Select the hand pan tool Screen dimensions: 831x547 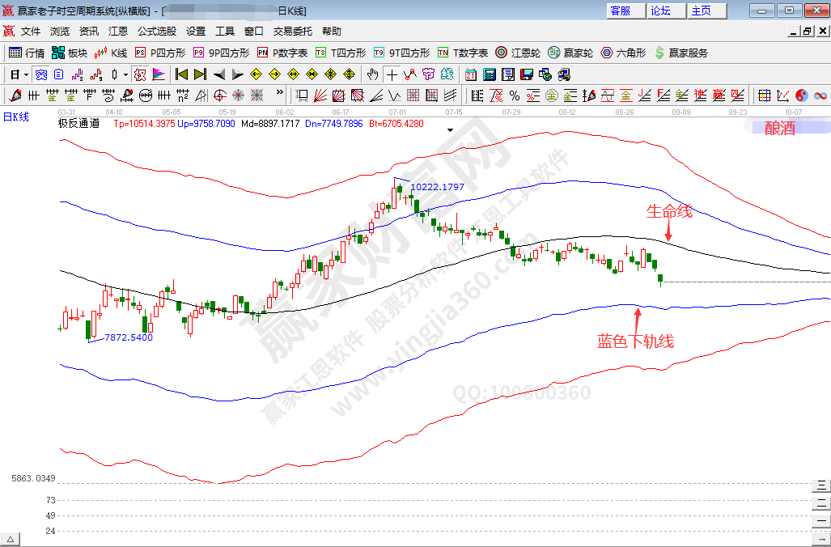coord(372,74)
